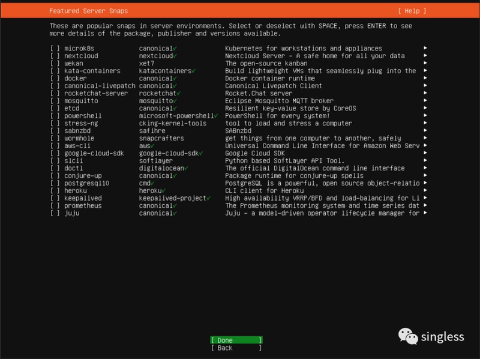Expand the sabnzbd row arrow

425,130
